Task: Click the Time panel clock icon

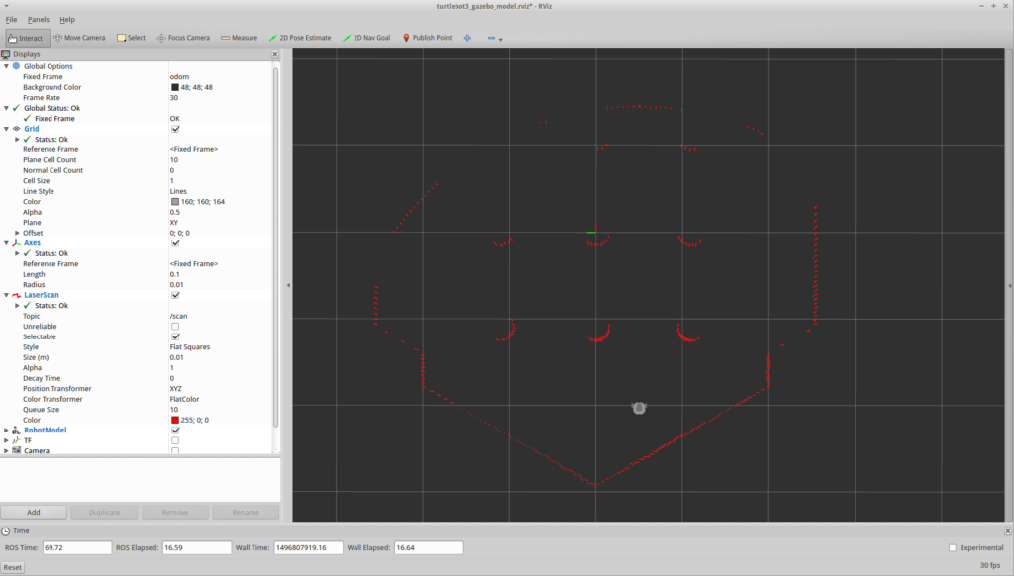Action: 6,530
